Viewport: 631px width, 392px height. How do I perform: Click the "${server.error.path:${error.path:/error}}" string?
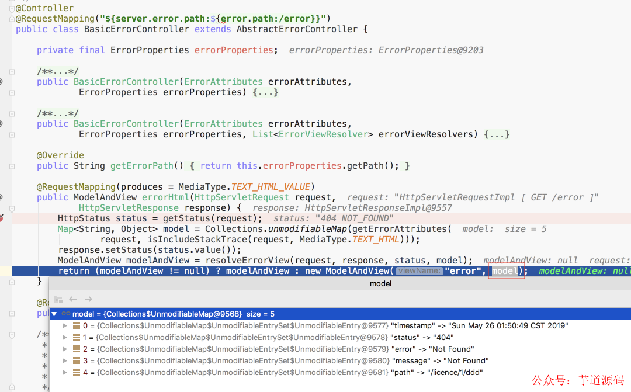point(213,19)
